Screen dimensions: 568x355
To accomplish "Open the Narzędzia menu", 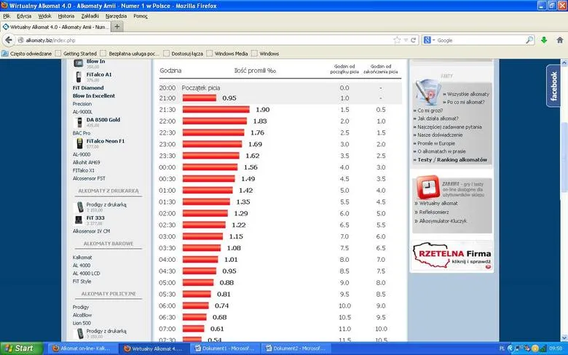I will pos(116,16).
